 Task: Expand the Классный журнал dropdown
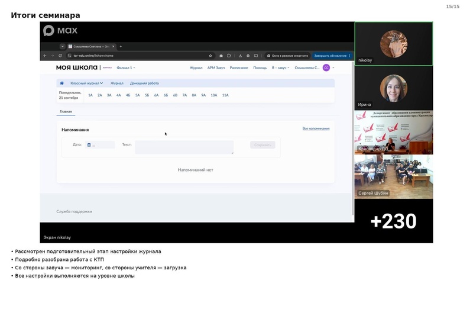pyautogui.click(x=86, y=83)
